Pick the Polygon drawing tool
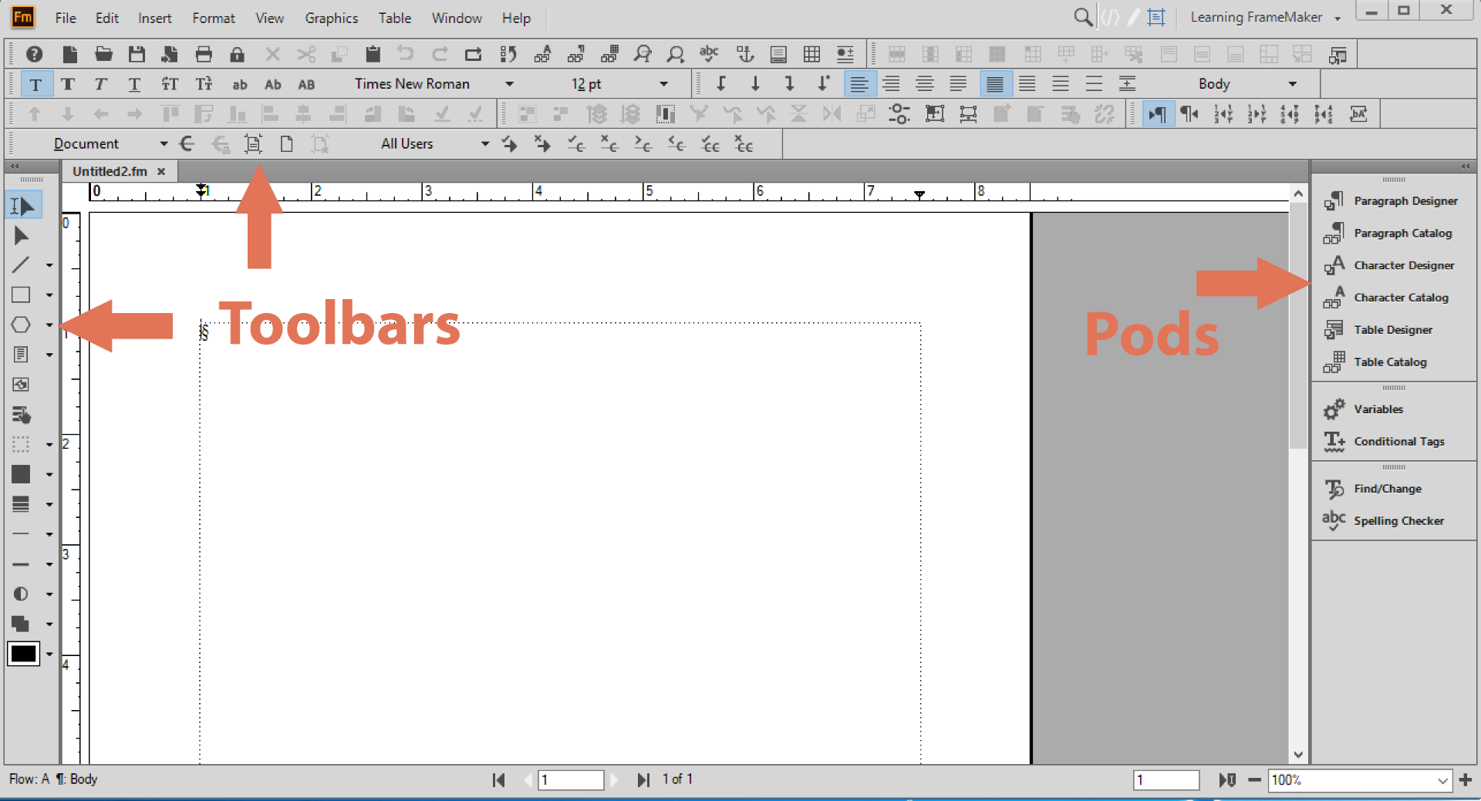The height and width of the screenshot is (801, 1481). click(21, 325)
